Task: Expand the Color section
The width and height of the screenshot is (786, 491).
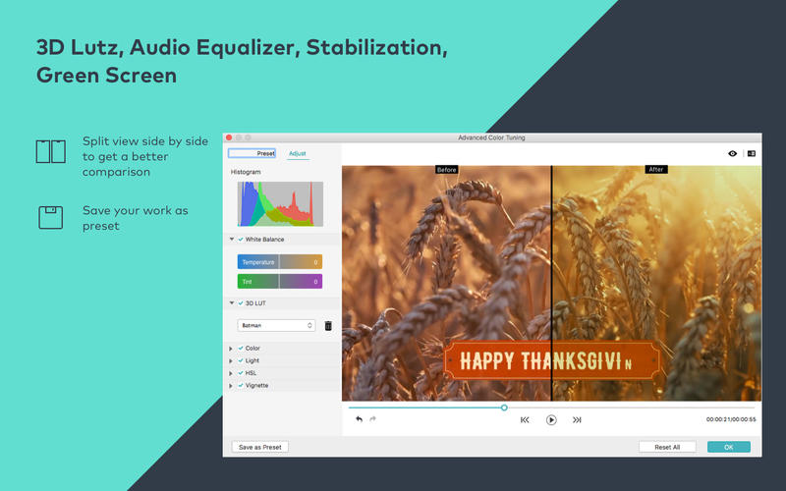Action: 231,349
